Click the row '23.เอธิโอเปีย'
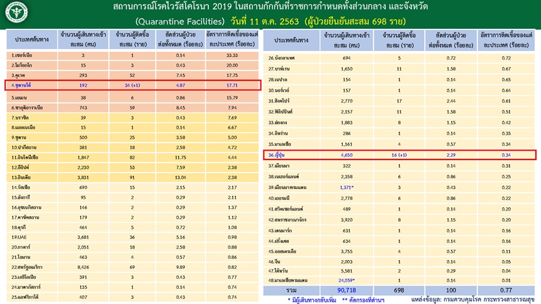541x304 pixels. 132,277
